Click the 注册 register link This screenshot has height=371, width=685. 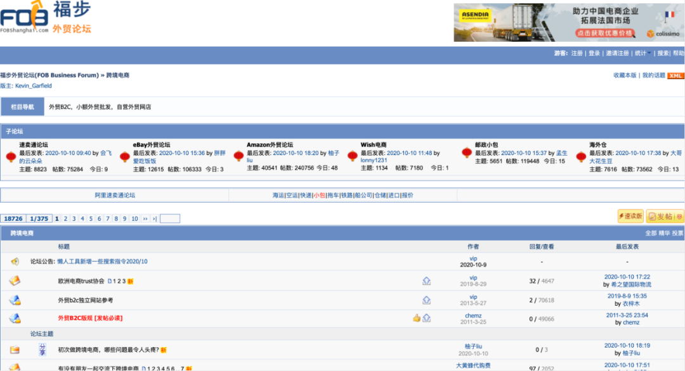(577, 54)
